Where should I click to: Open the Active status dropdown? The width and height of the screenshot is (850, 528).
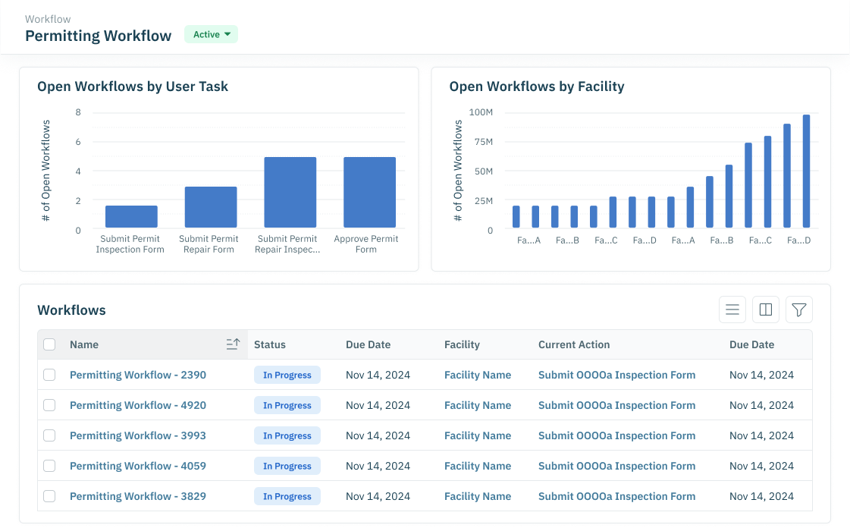coord(212,34)
